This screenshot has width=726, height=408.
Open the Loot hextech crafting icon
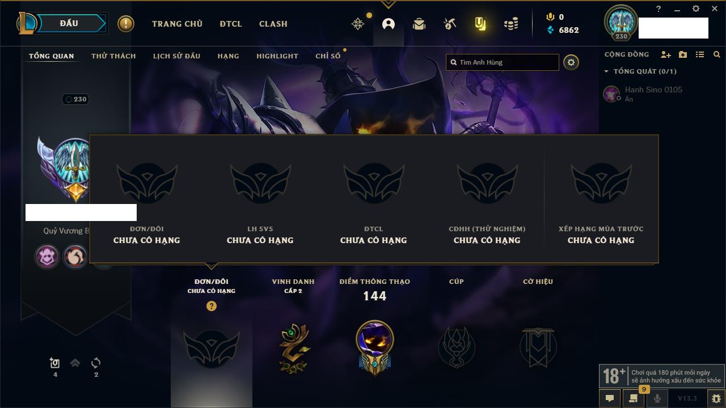(x=450, y=24)
